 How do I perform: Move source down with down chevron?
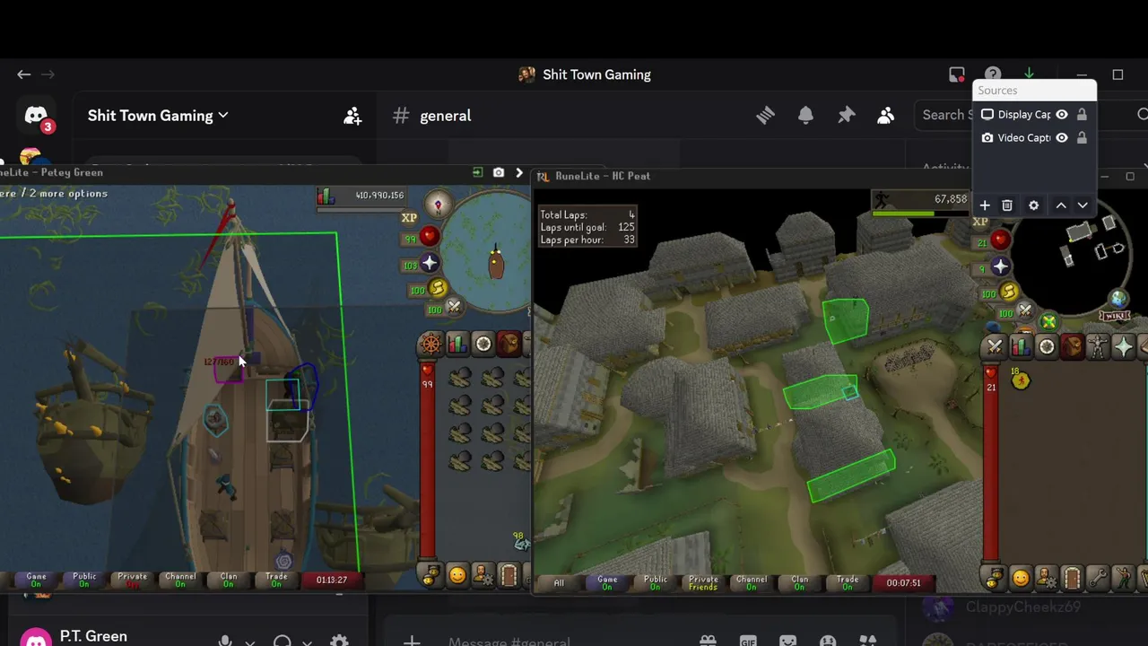(1083, 205)
